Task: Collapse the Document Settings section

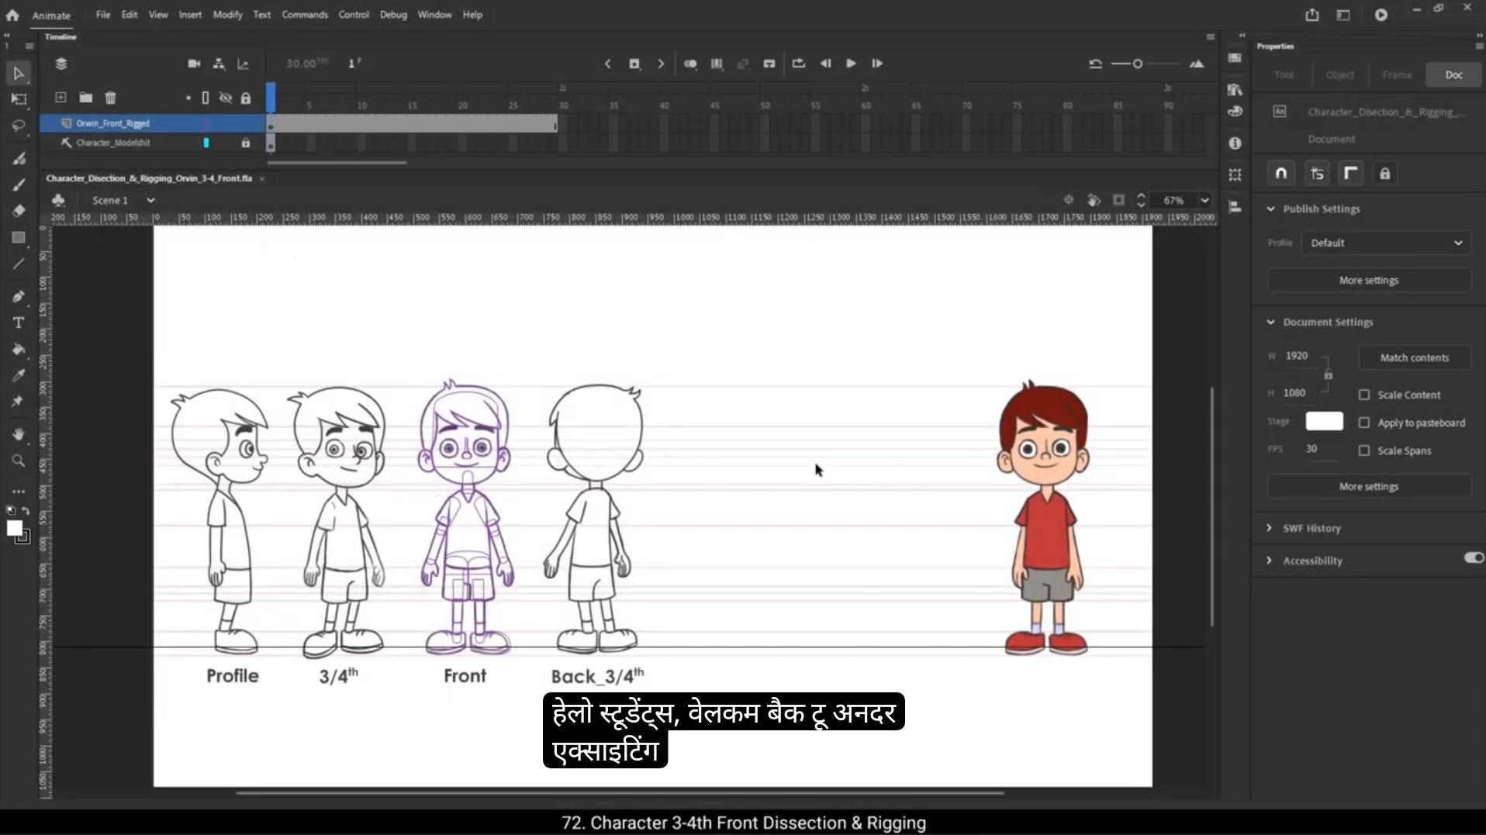Action: [x=1270, y=322]
